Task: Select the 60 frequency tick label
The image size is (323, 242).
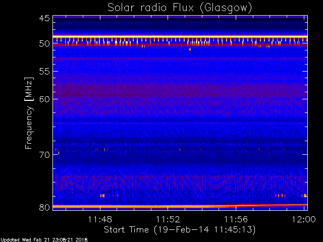Action: pyautogui.click(x=44, y=99)
